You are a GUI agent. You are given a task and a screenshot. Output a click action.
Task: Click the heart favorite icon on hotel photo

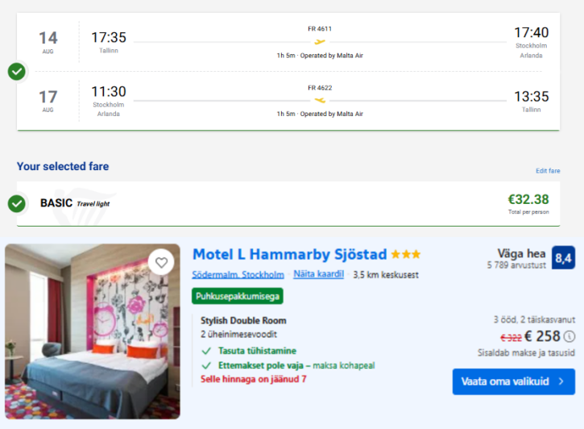(161, 262)
